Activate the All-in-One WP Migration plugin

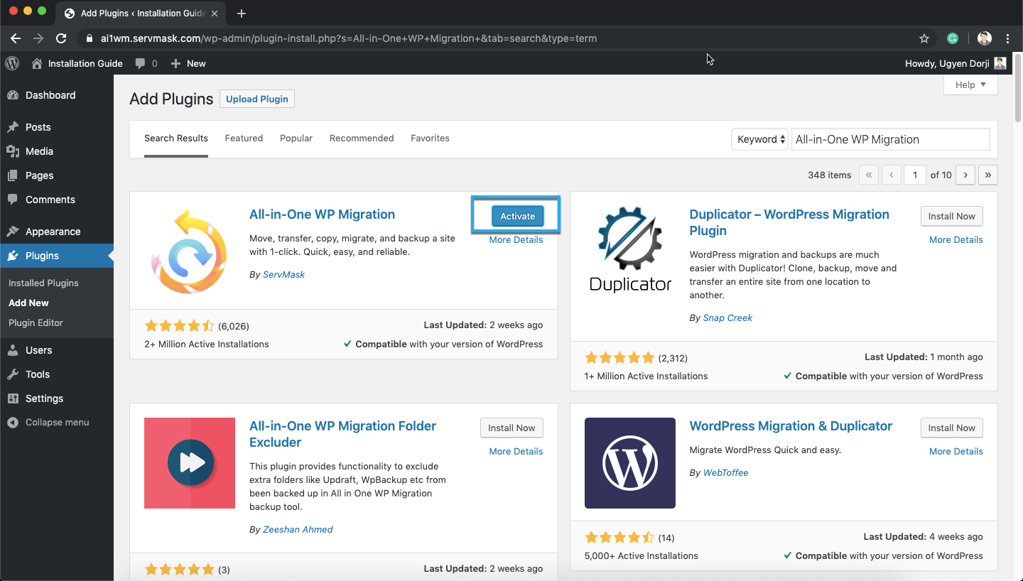[517, 216]
